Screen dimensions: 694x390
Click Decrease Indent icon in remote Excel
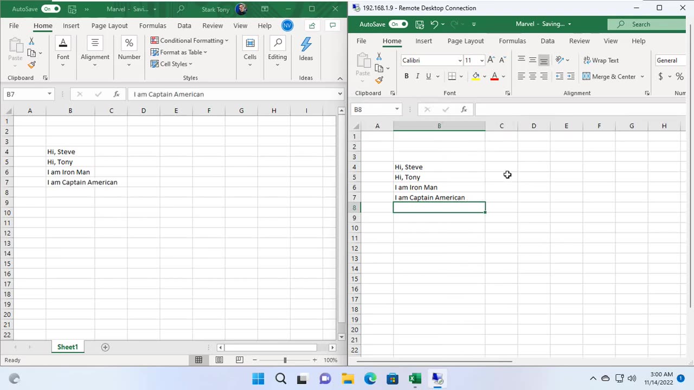tap(560, 76)
